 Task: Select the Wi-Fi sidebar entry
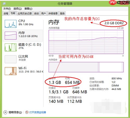tap(23, 71)
